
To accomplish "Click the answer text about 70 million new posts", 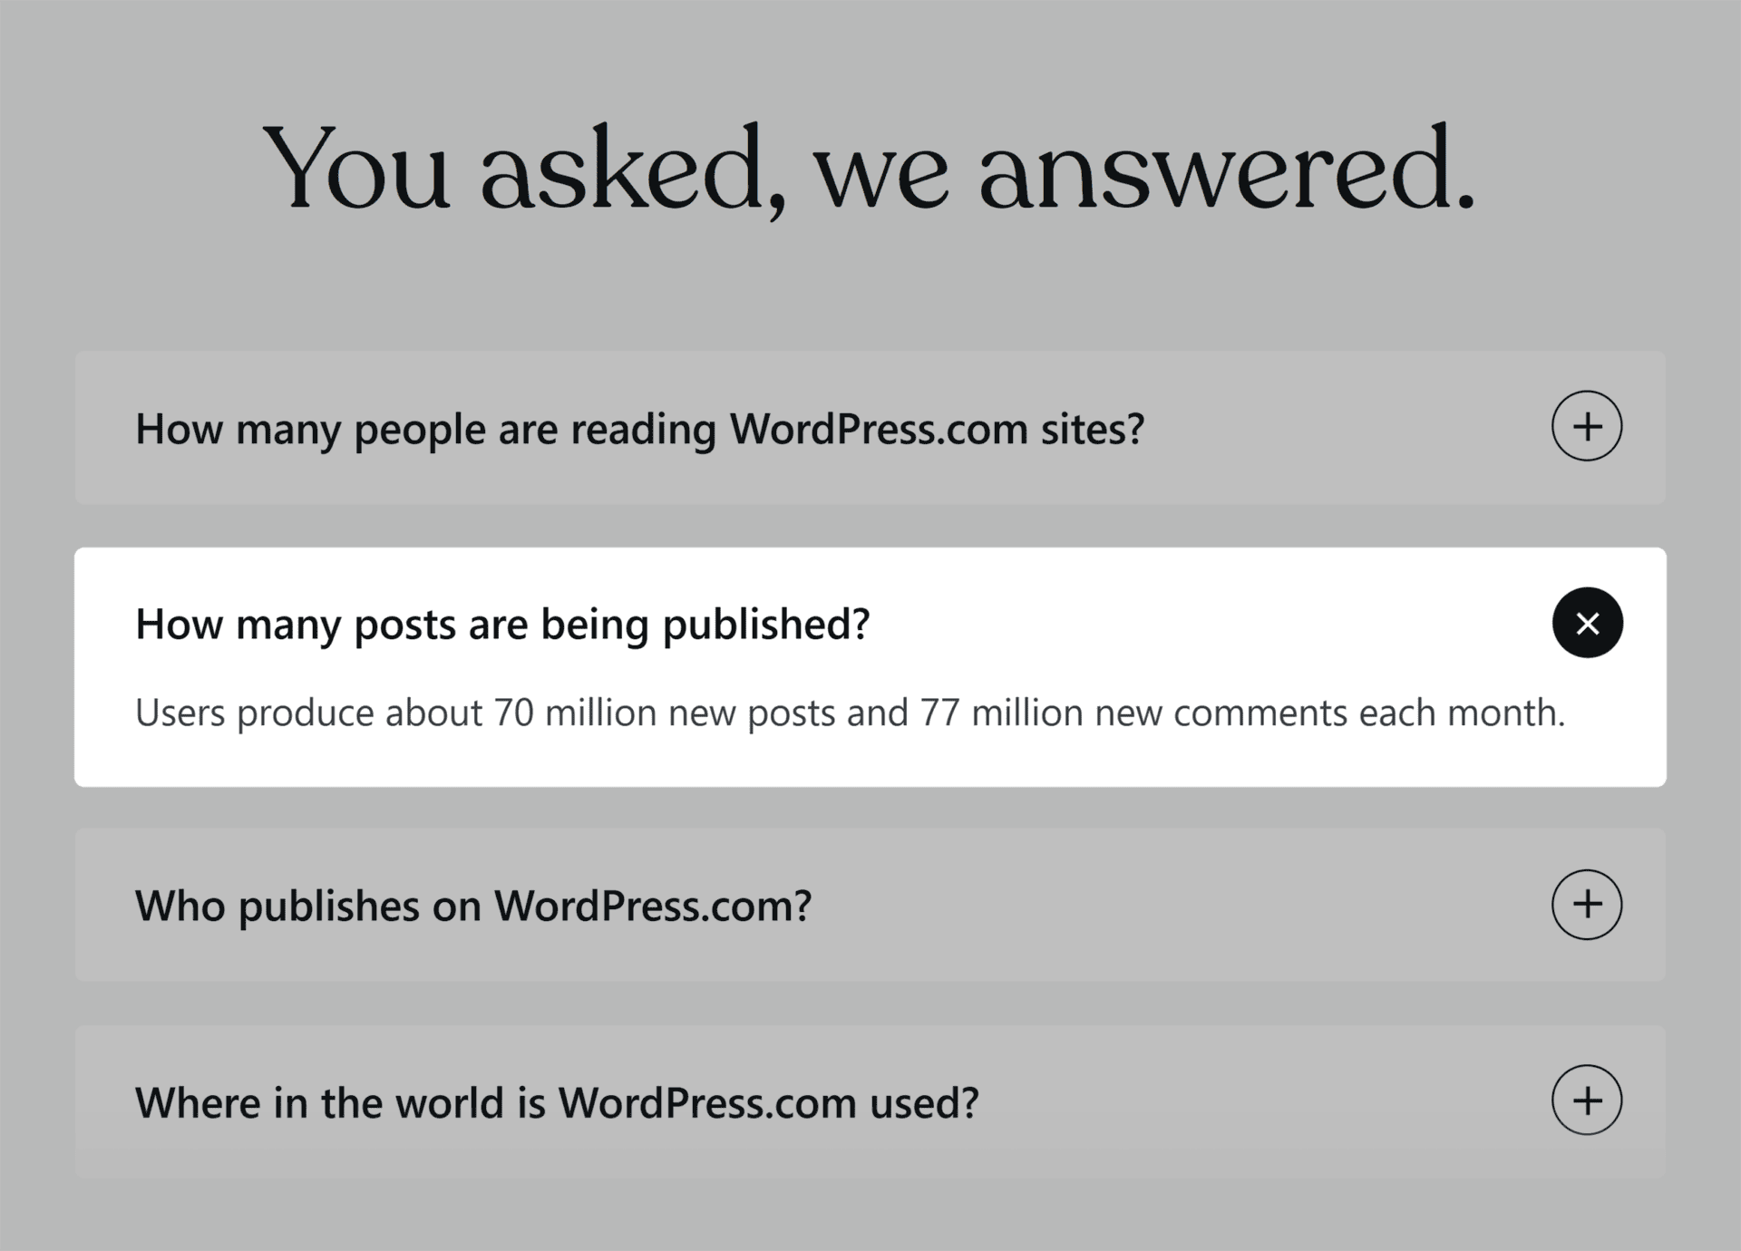I will click(851, 713).
